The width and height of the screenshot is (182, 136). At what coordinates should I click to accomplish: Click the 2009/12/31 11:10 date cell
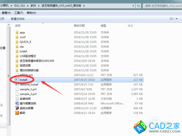tap(85, 108)
